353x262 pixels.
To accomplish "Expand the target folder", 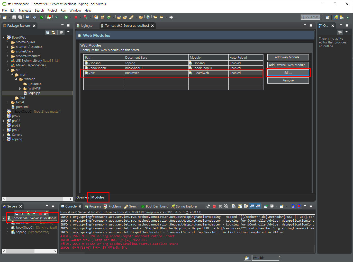I will tap(8, 102).
